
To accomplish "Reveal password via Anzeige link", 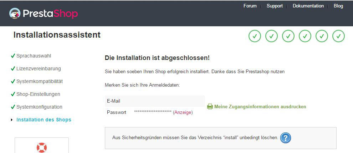I will pos(183,113).
